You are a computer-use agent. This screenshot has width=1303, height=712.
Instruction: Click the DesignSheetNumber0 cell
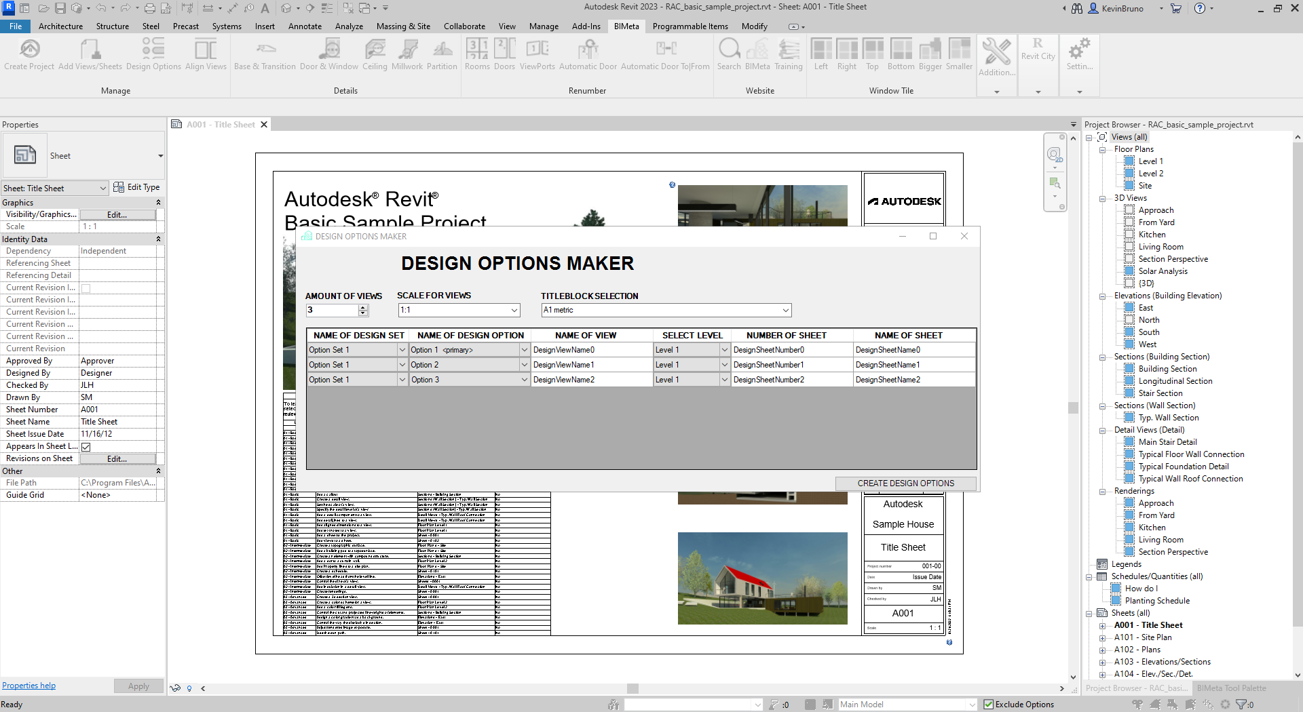coord(792,350)
